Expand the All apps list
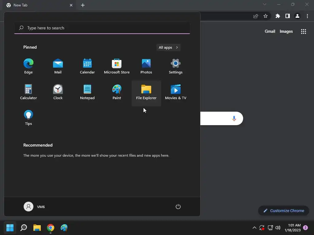This screenshot has width=314, height=235. [x=168, y=47]
